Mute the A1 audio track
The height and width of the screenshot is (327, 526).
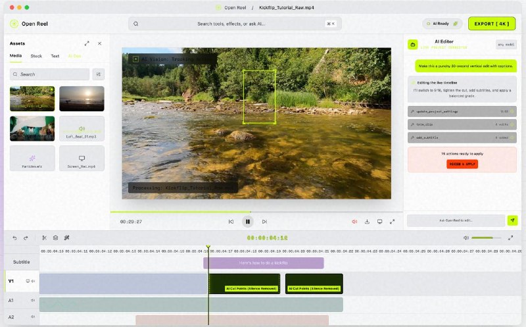(x=33, y=300)
